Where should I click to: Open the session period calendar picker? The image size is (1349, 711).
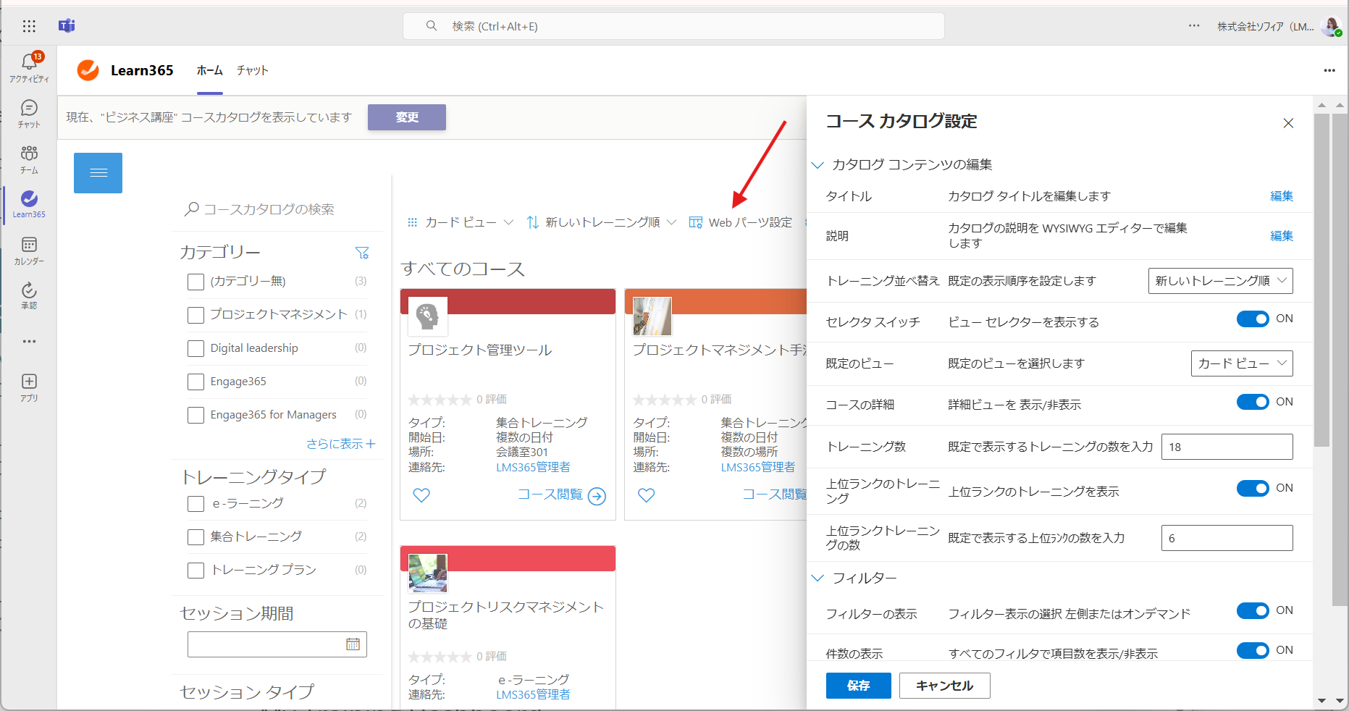click(x=353, y=644)
